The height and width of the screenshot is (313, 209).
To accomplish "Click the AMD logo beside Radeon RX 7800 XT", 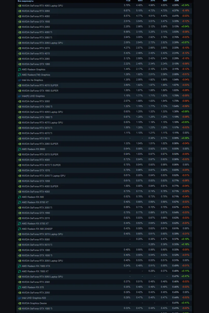I will [20, 271].
